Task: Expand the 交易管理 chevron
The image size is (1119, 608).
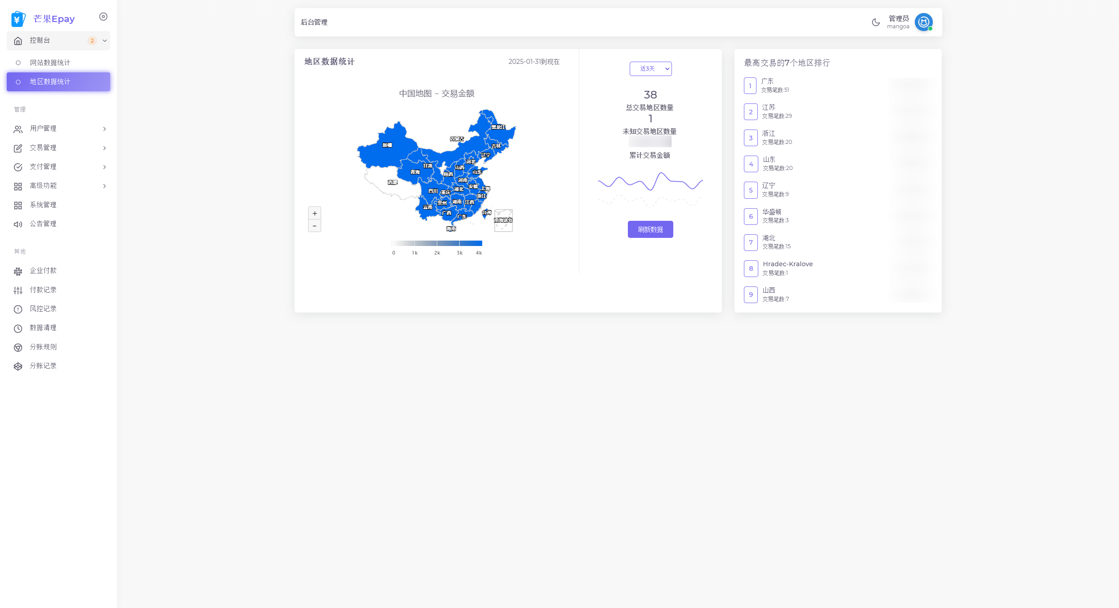Action: click(x=105, y=148)
